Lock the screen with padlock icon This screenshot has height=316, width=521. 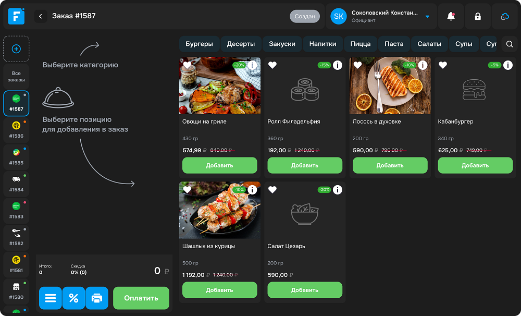(478, 17)
